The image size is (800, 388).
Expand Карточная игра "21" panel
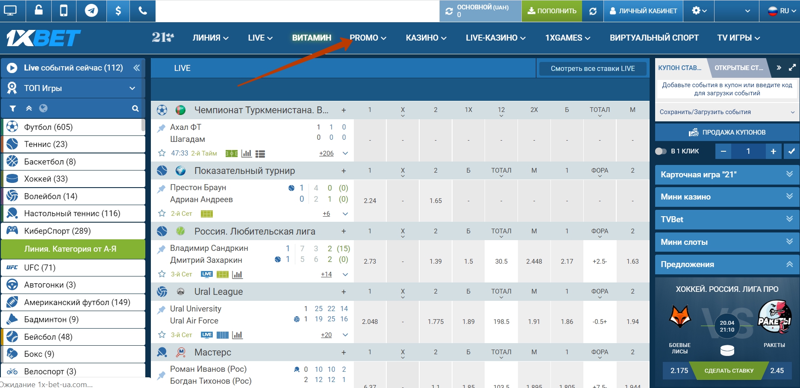point(727,174)
